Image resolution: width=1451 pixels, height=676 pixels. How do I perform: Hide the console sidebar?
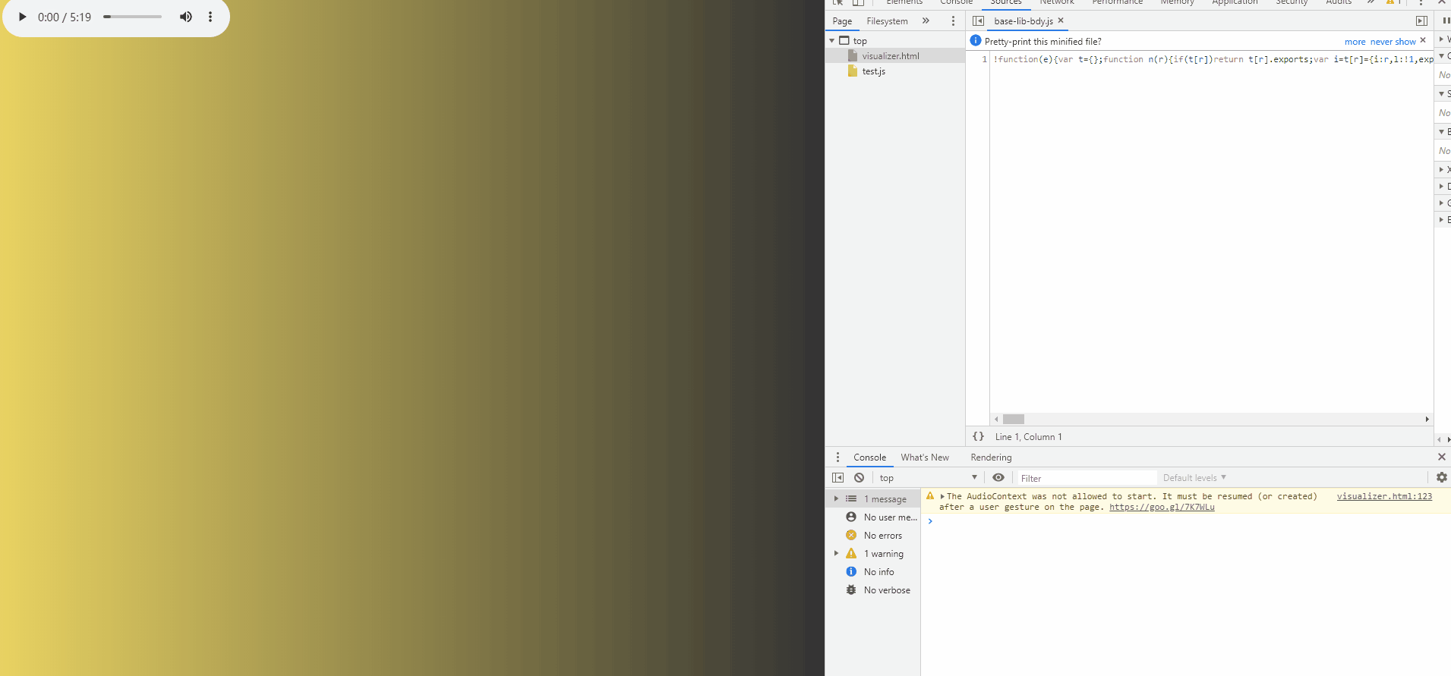click(x=837, y=478)
